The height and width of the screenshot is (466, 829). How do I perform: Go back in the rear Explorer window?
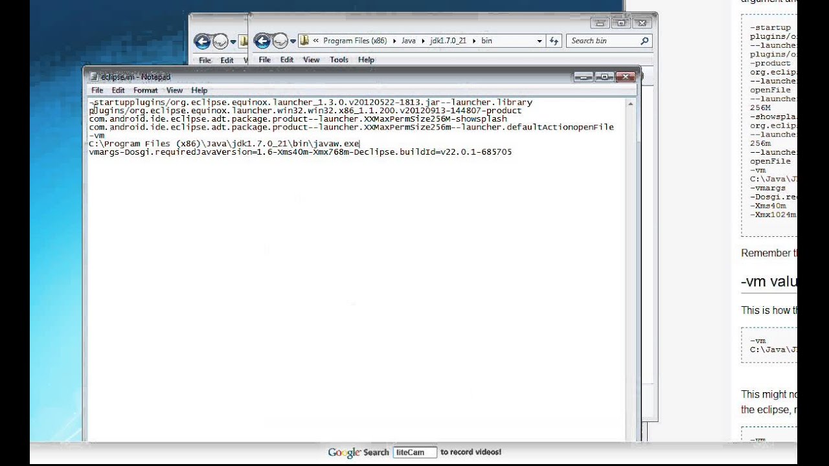[x=202, y=42]
